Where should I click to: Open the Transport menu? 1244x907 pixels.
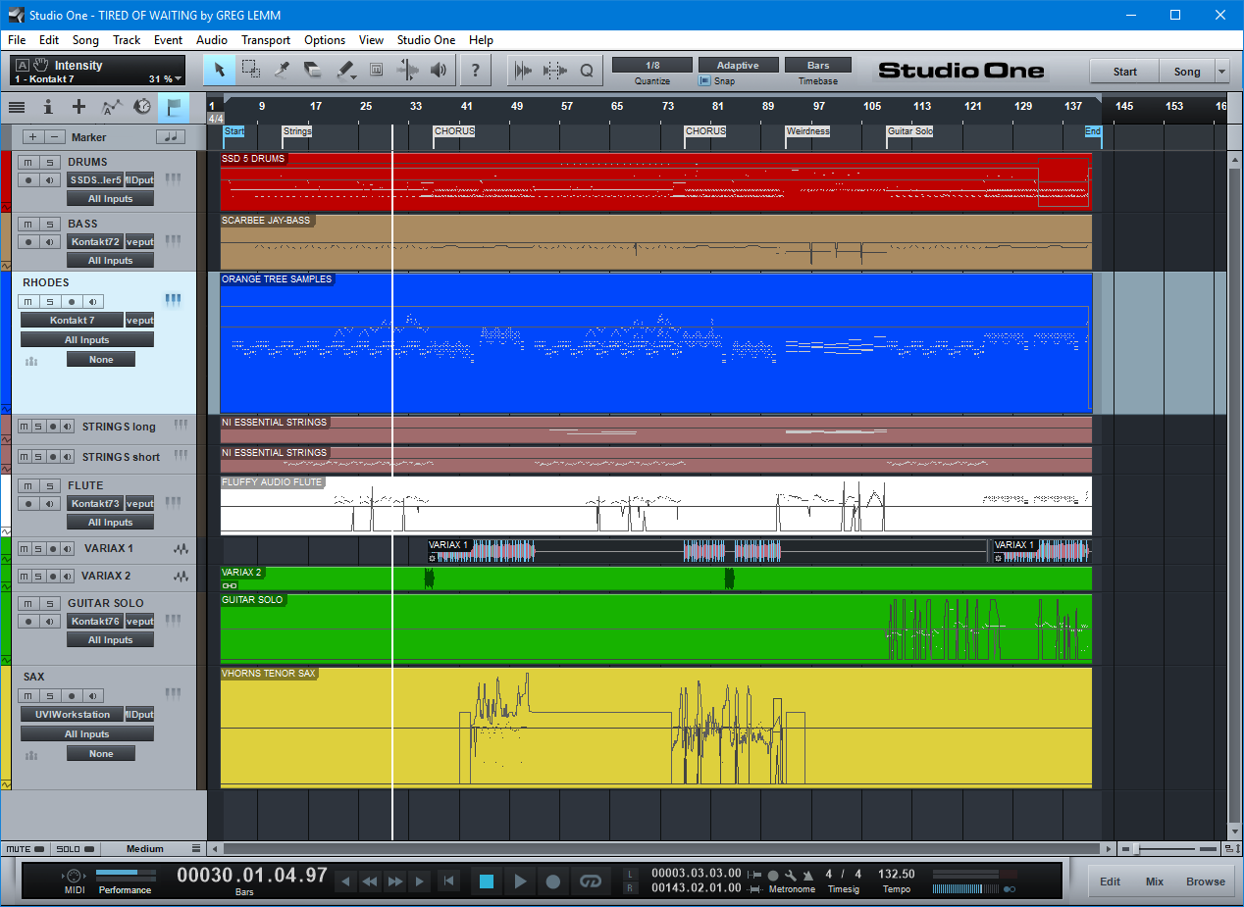[266, 40]
